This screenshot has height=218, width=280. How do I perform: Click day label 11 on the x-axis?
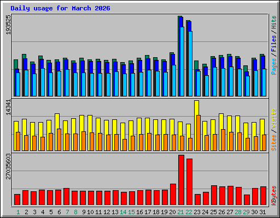tap(98, 212)
